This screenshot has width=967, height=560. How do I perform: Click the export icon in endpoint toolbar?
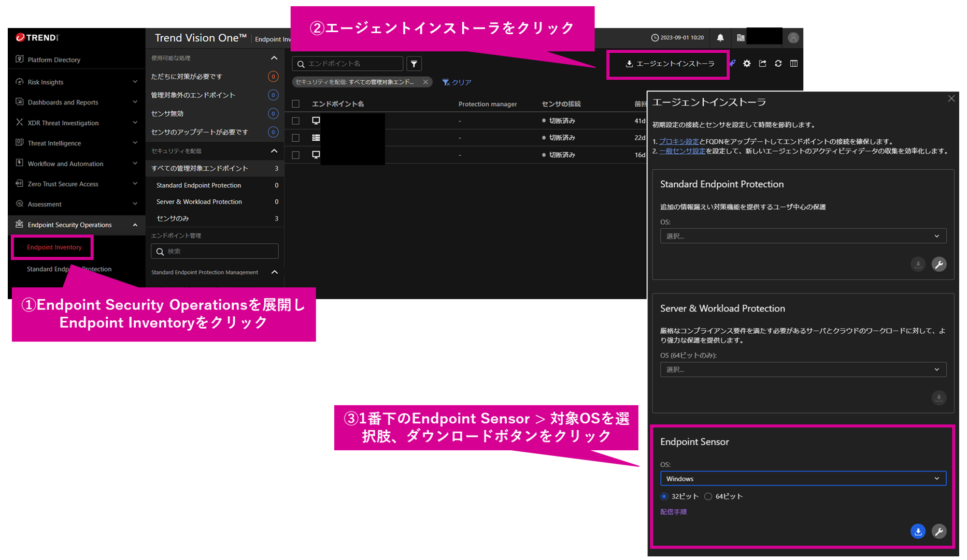tap(762, 64)
